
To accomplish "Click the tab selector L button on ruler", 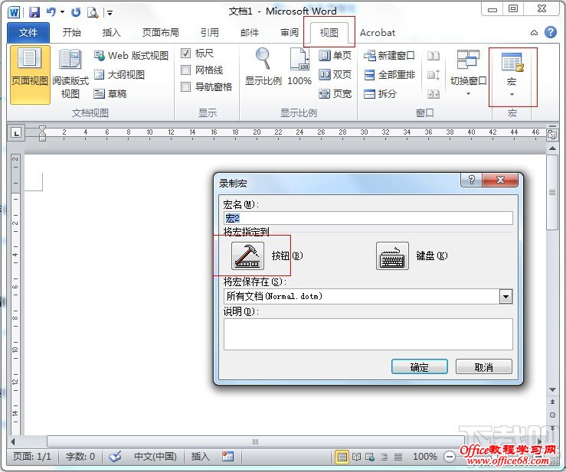I will [x=16, y=133].
